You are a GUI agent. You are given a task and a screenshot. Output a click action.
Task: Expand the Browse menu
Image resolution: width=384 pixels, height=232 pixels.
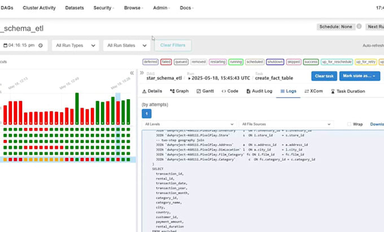click(x=133, y=8)
